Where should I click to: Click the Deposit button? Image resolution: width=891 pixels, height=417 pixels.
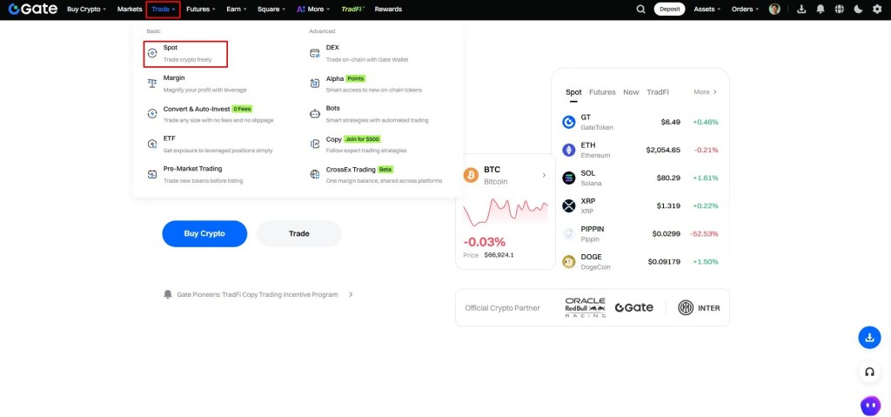(669, 9)
